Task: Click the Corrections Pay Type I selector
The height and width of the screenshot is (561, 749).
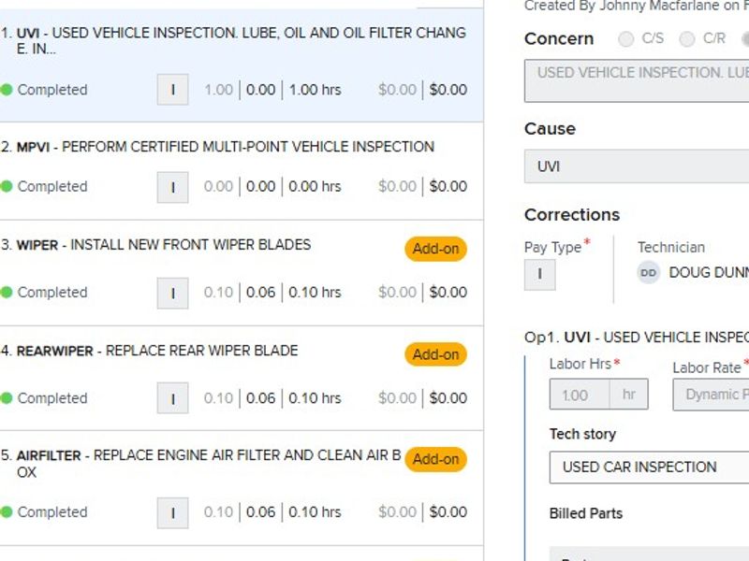Action: [540, 275]
